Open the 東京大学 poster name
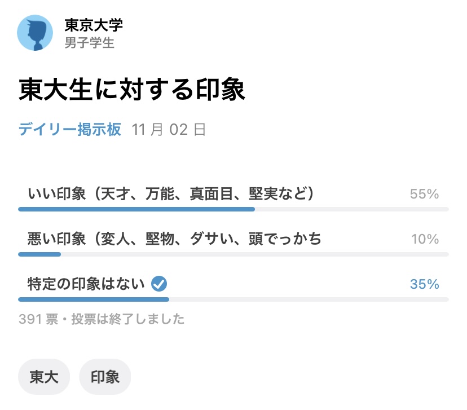Screen dimensions: 467x410 (94, 25)
